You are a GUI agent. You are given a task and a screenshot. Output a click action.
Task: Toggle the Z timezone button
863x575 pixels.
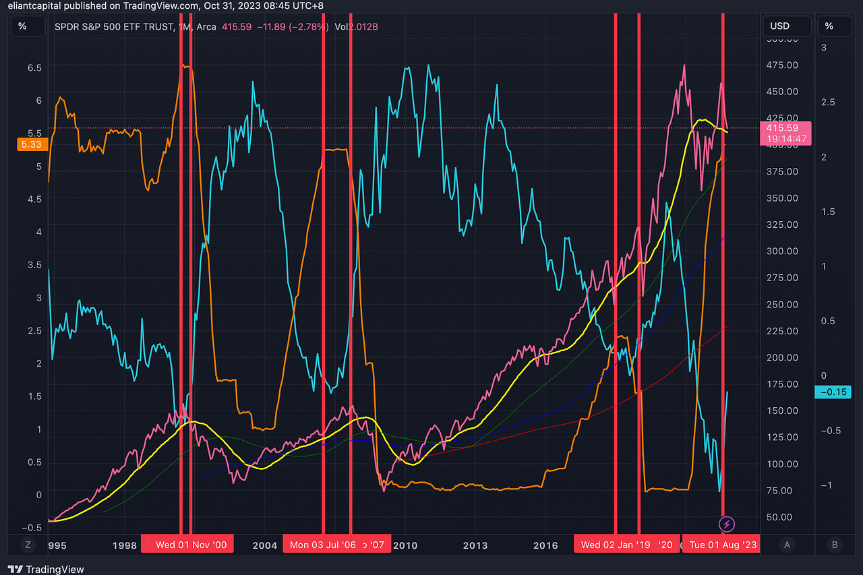point(28,545)
